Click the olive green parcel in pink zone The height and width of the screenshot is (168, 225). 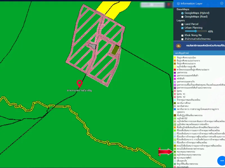[x=115, y=50]
